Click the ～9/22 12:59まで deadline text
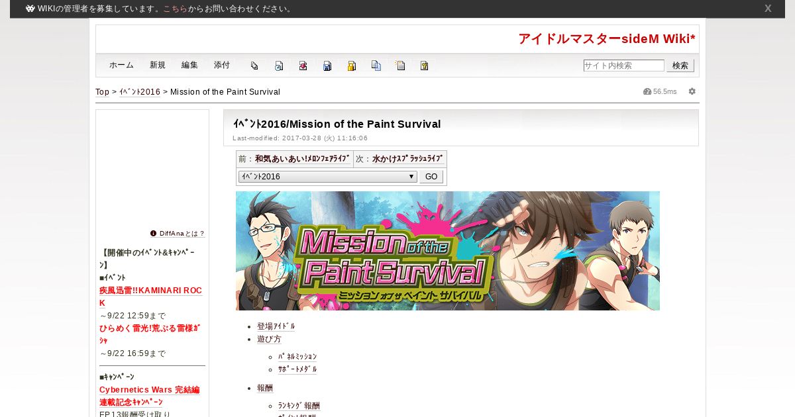This screenshot has height=417, width=795. [132, 316]
